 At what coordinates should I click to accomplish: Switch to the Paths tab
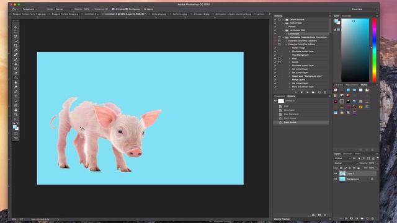click(x=358, y=154)
